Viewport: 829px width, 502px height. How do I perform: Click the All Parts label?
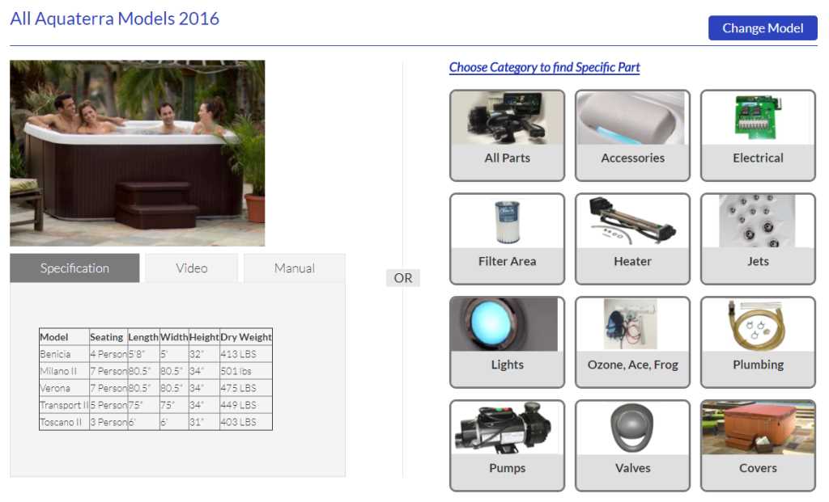click(x=507, y=158)
